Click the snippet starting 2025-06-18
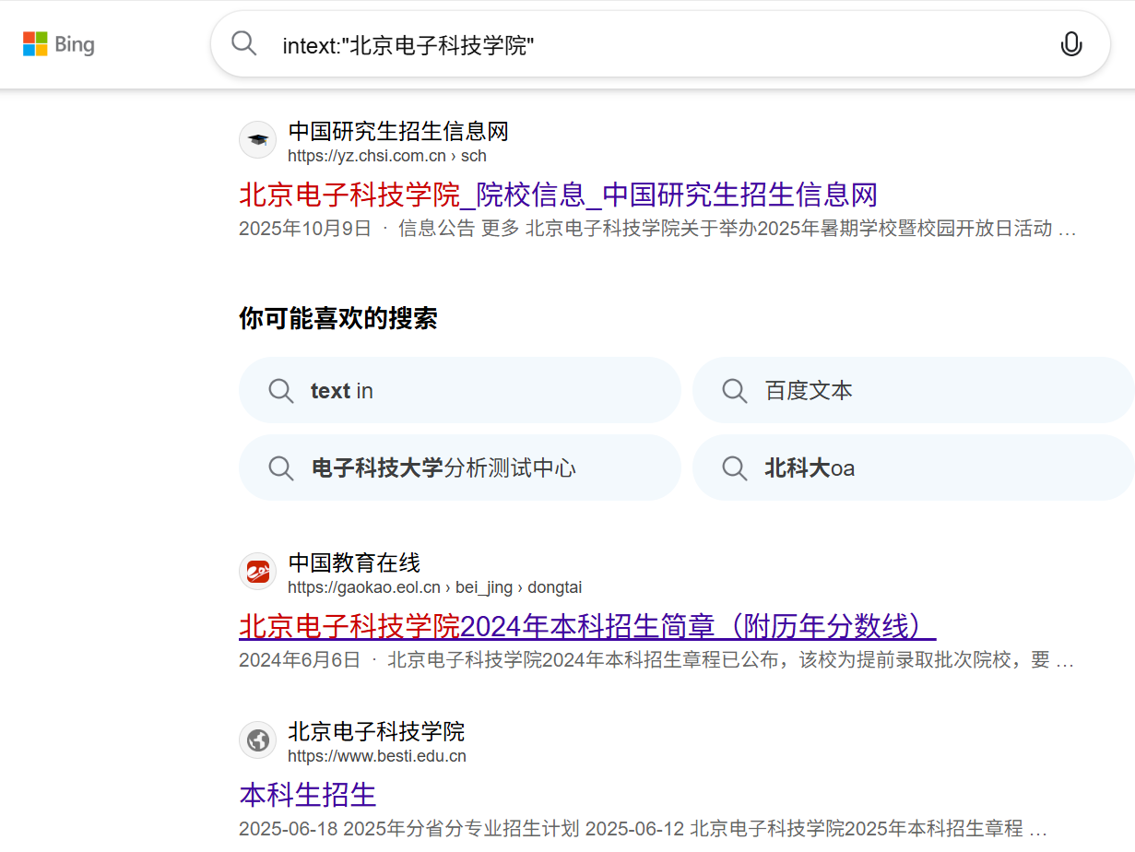Screen dimensions: 1135x852 coord(644,828)
